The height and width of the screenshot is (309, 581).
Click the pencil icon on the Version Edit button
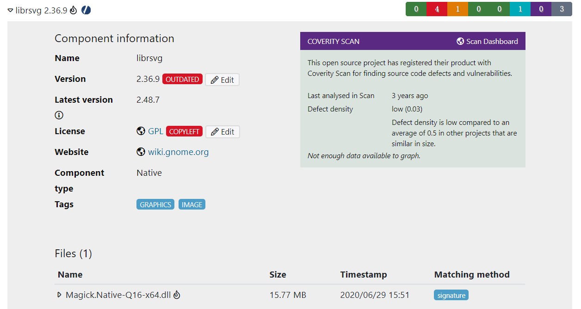tap(215, 79)
